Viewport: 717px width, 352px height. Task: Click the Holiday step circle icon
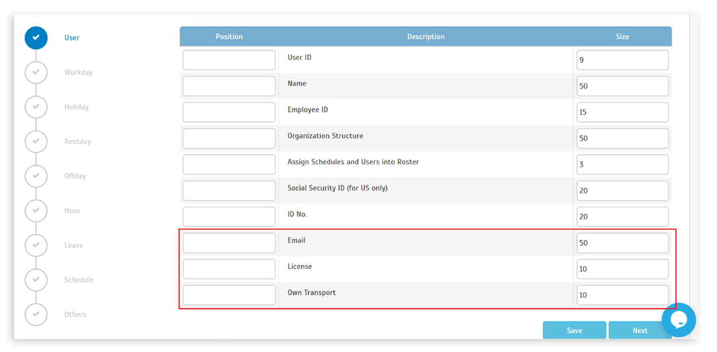click(36, 107)
